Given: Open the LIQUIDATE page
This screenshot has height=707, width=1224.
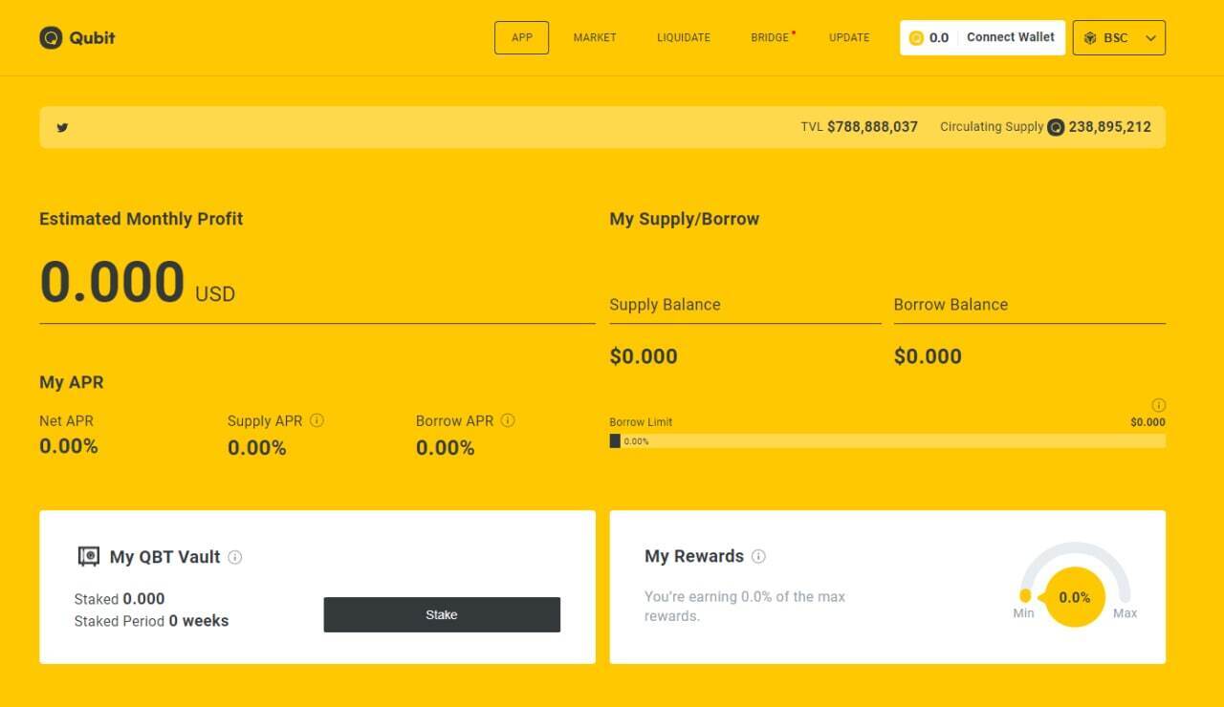Looking at the screenshot, I should 683,38.
